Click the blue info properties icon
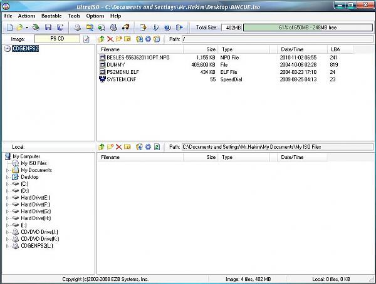 155,28
